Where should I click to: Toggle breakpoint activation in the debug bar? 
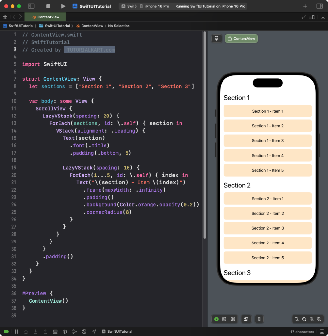(x=6, y=331)
